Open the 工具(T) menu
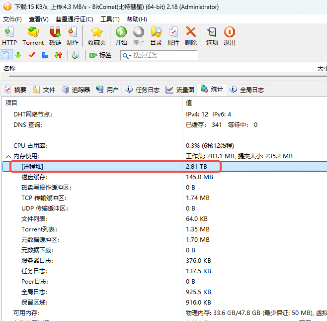Image resolution: width=327 pixels, height=321 pixels. click(110, 19)
